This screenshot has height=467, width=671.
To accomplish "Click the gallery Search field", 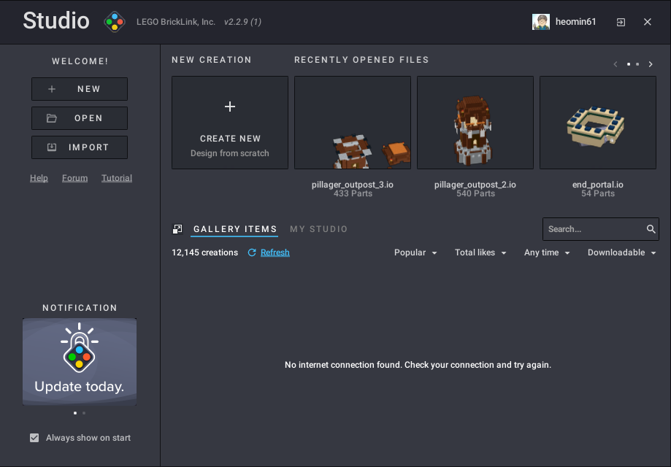I will pyautogui.click(x=601, y=229).
